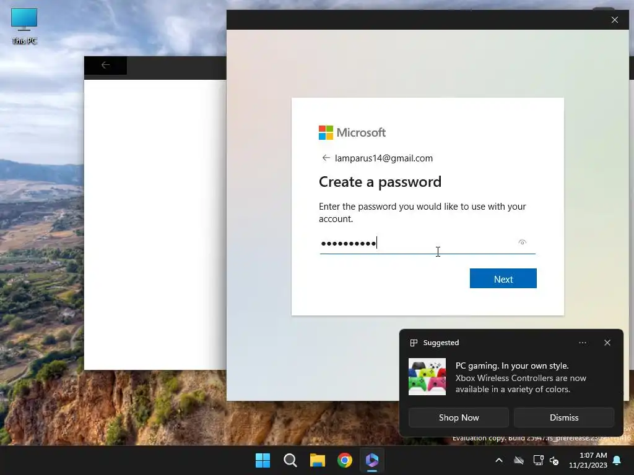Click the muted volume tray icon
Image resolution: width=634 pixels, height=475 pixels.
[554, 460]
